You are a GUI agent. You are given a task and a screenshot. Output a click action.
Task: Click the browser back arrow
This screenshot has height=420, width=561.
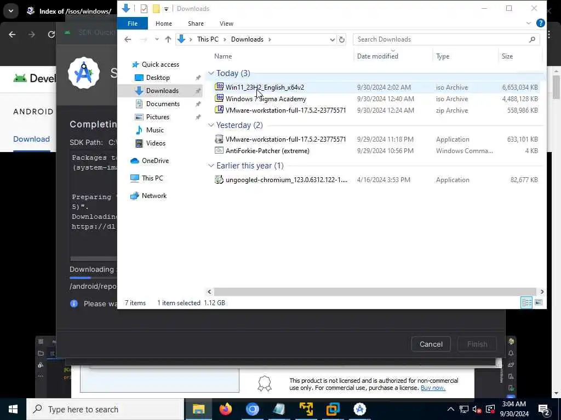coord(12,34)
